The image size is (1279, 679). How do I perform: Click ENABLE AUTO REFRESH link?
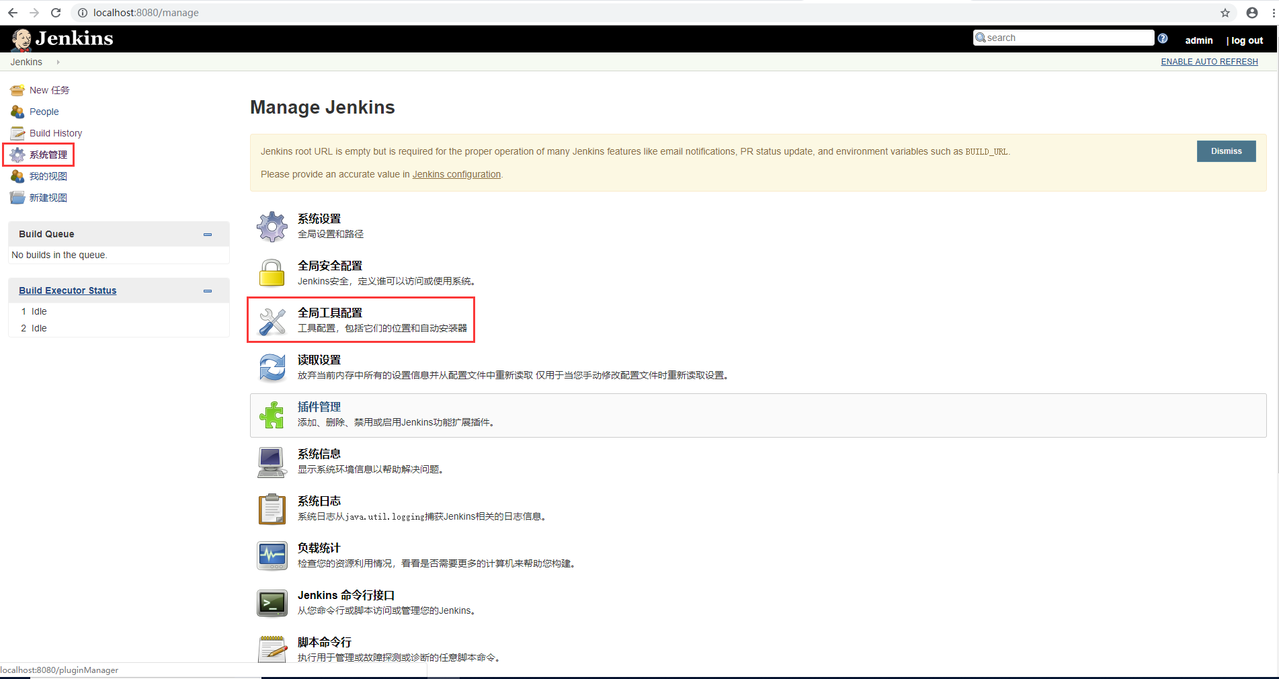pyautogui.click(x=1209, y=62)
